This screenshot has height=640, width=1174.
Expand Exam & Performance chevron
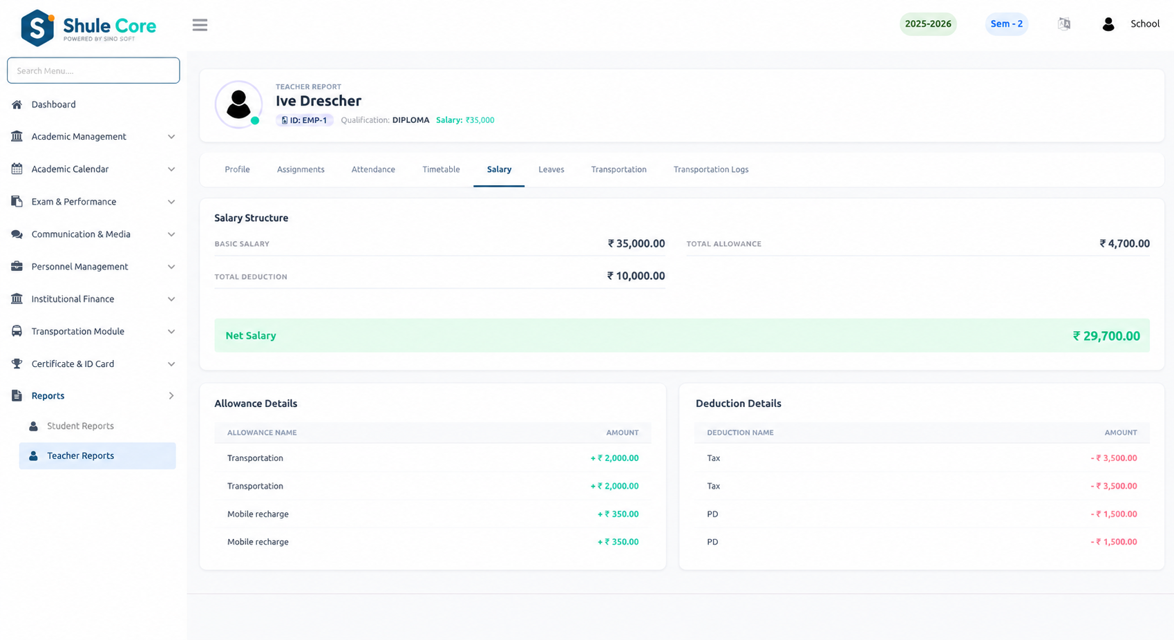[x=171, y=202]
